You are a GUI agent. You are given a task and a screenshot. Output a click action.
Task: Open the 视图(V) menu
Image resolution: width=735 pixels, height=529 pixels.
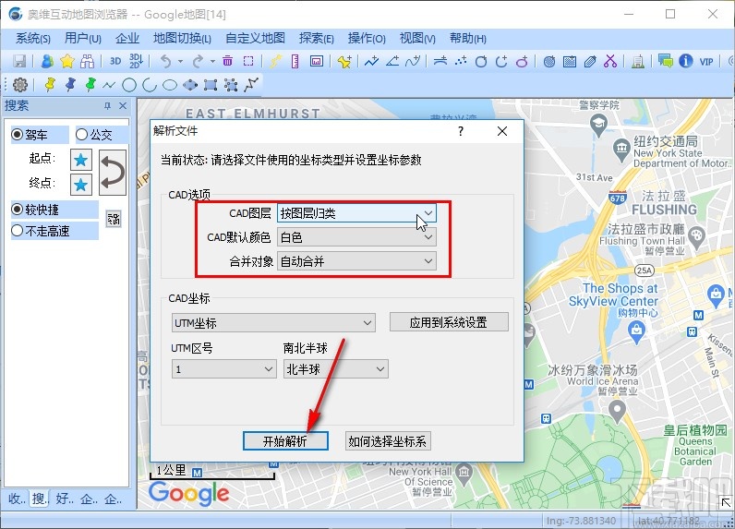pos(417,38)
